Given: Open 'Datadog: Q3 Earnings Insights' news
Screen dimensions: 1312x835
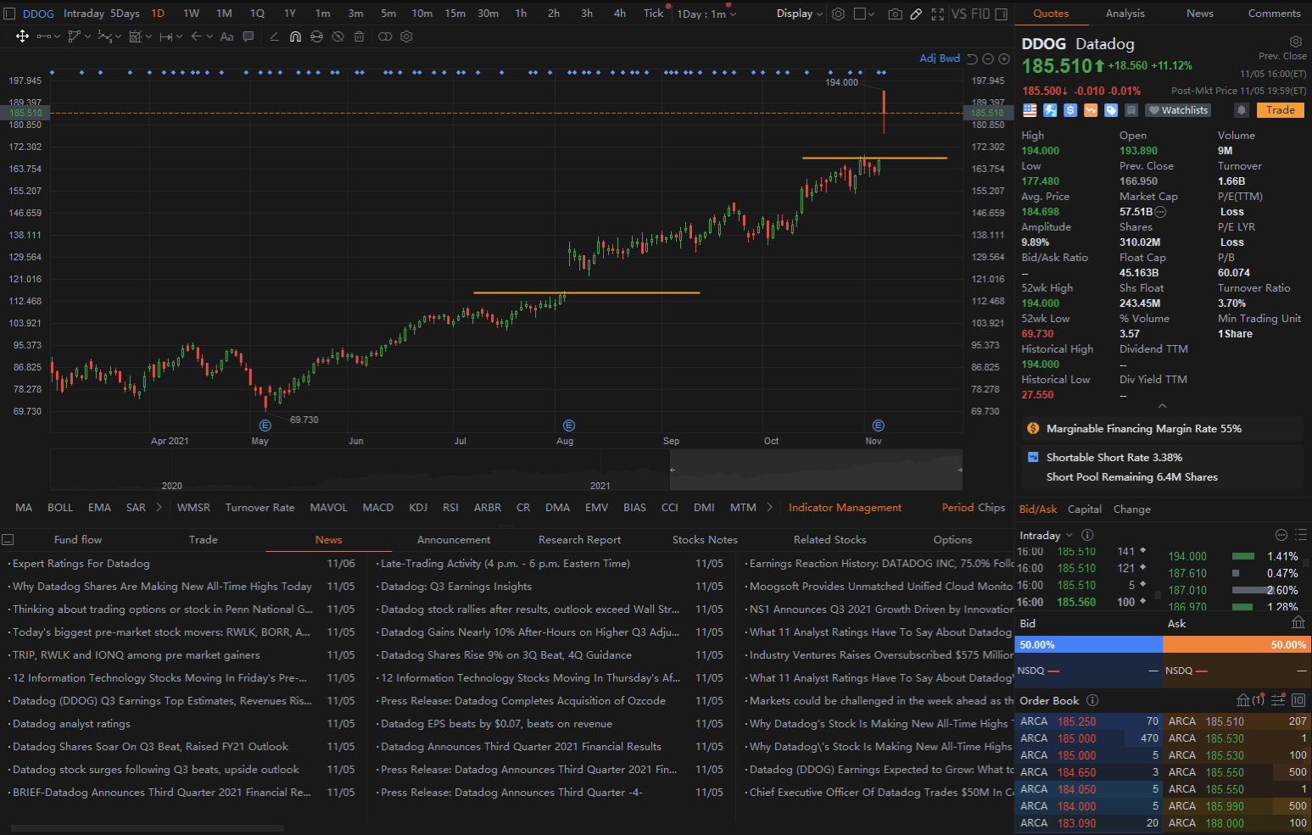Looking at the screenshot, I should (x=456, y=587).
